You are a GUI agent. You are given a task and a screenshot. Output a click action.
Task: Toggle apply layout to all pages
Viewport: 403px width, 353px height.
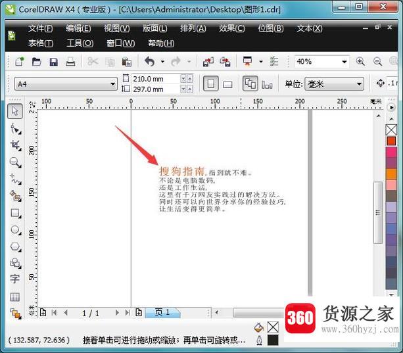250,83
